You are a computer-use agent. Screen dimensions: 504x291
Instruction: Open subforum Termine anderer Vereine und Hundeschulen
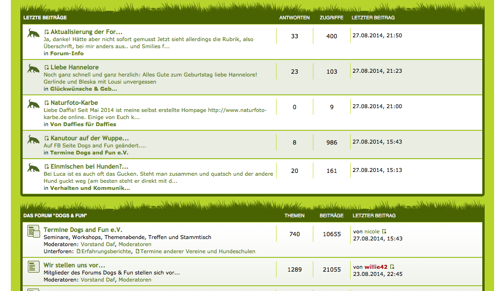pyautogui.click(x=198, y=251)
